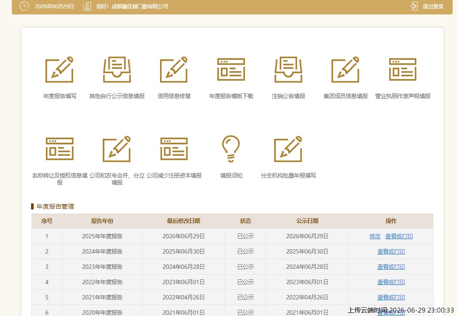Click the 注销公告填报 label
The image size is (457, 316).
click(x=288, y=96)
